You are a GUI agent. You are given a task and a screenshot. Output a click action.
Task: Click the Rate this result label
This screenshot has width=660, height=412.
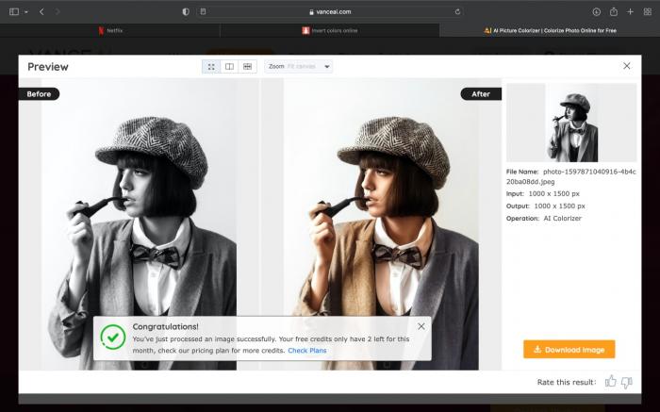tap(567, 382)
